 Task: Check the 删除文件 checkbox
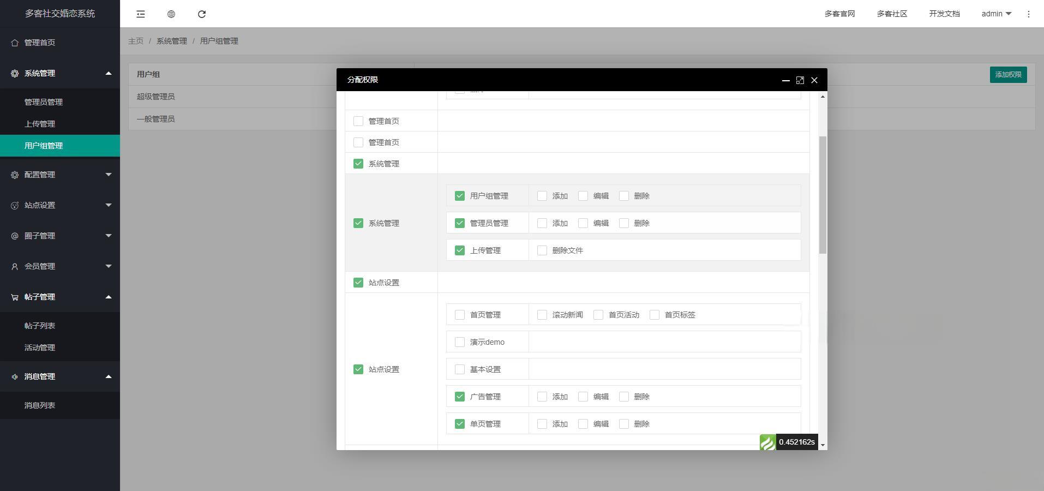point(542,250)
